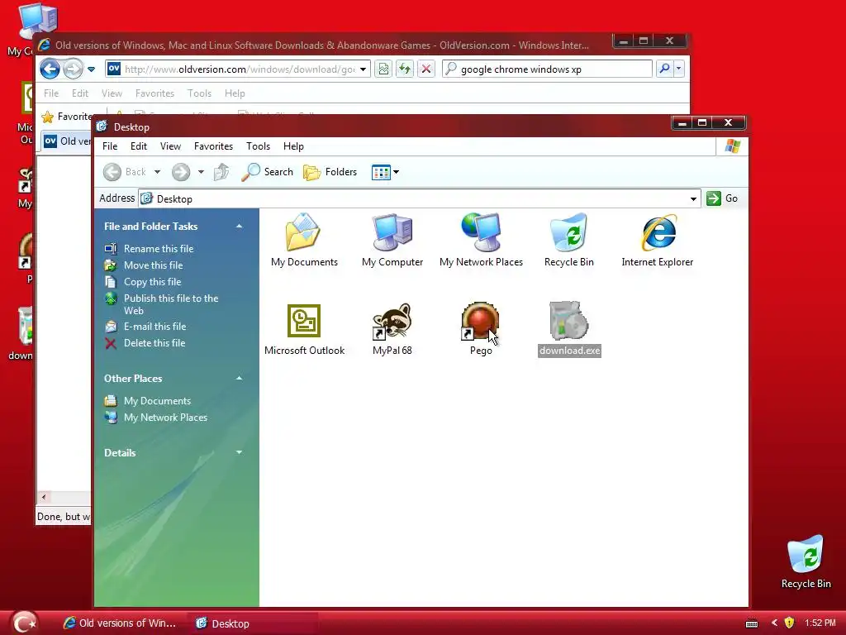The width and height of the screenshot is (846, 635).
Task: Switch to Old versions of Win... taskbar button
Action: (121, 623)
